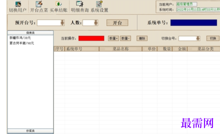
Task: Click the 菜品名称 column header
Action: coord(121,49)
